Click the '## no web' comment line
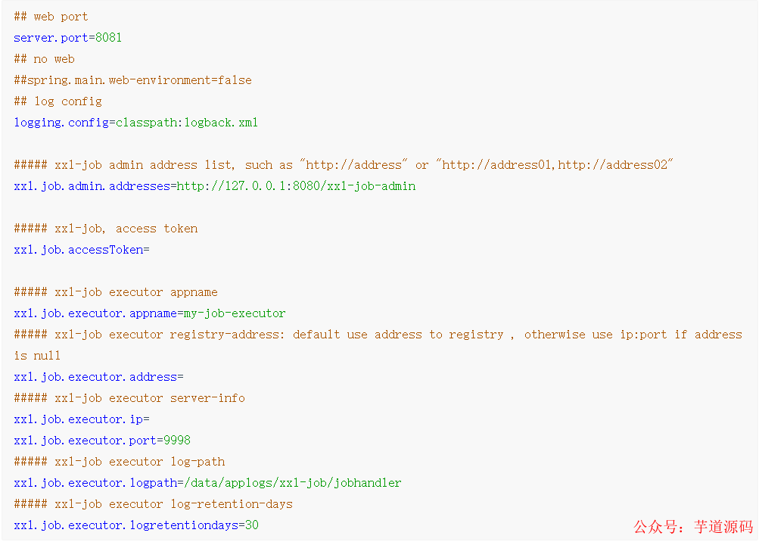The height and width of the screenshot is (542, 762). pyautogui.click(x=44, y=59)
